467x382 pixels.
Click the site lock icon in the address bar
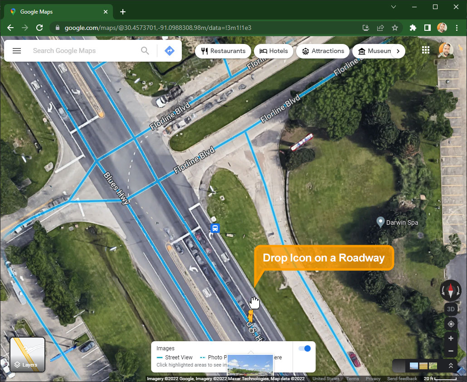(x=58, y=28)
